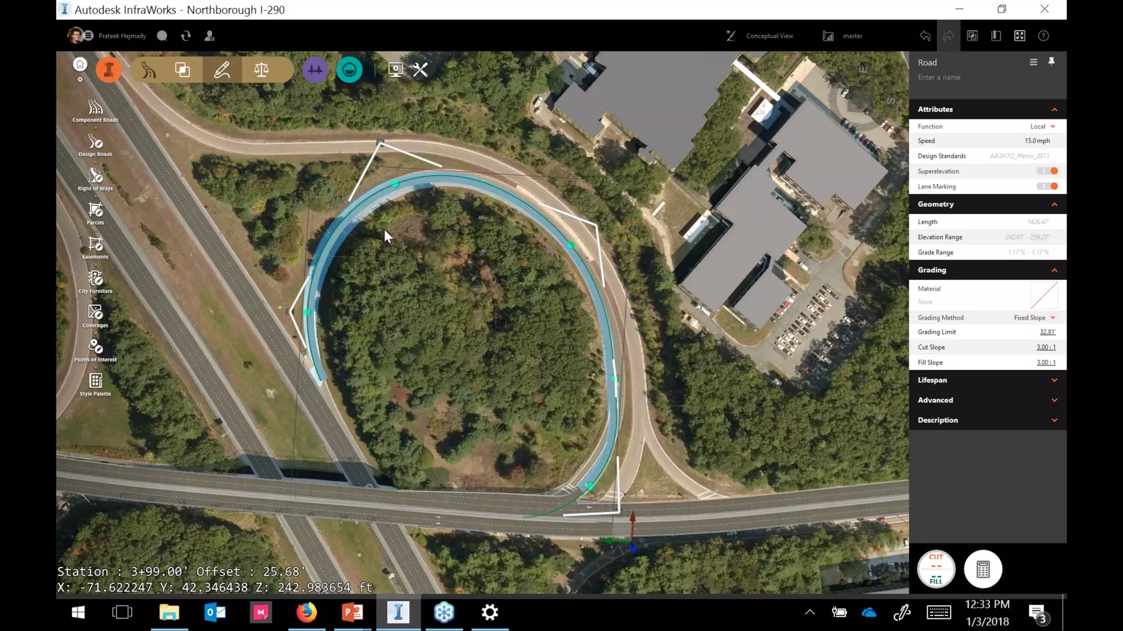Open the wrench settings and utilities
The width and height of the screenshot is (1123, 631).
[421, 70]
